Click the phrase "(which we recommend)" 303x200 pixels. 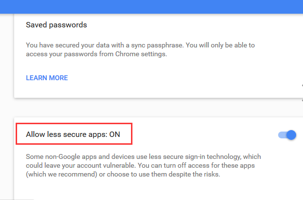click(x=62, y=174)
